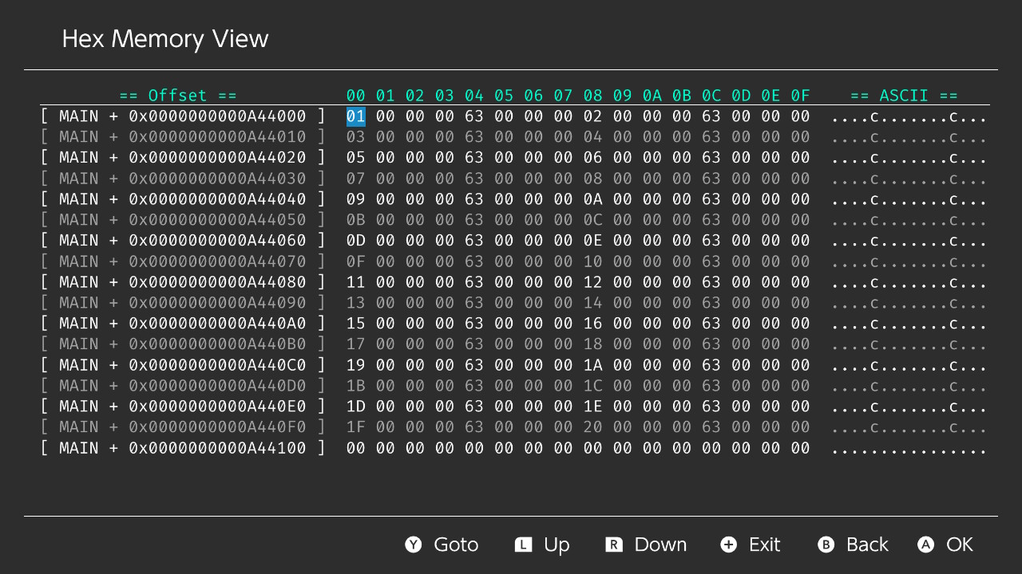This screenshot has width=1022, height=574.
Task: Click the B button icon for Back
Action: click(x=826, y=545)
